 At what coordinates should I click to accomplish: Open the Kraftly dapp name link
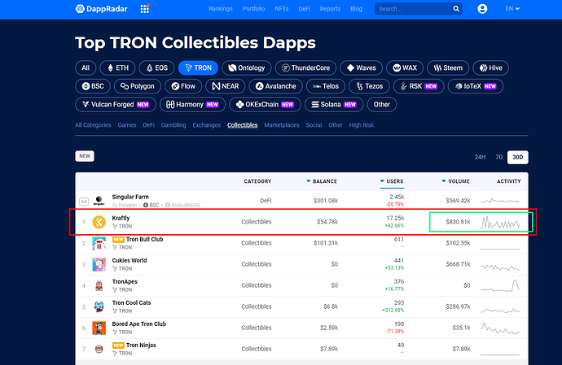pyautogui.click(x=121, y=218)
